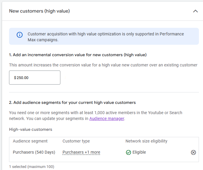Click the Customer type column header
203x170 pixels.
tap(76, 141)
